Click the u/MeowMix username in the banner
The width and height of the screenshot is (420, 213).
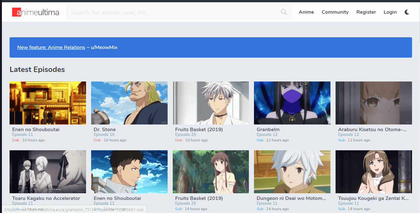(x=104, y=47)
